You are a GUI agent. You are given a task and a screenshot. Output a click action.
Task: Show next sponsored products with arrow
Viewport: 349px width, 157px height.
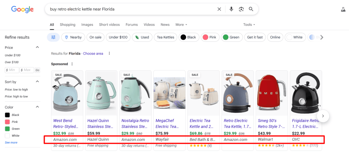pyautogui.click(x=323, y=116)
